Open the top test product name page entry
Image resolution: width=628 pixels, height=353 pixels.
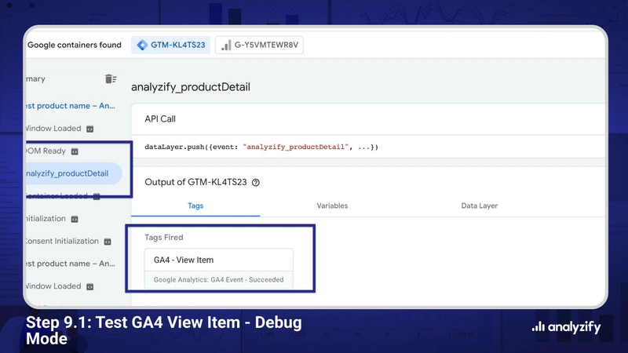tap(71, 106)
